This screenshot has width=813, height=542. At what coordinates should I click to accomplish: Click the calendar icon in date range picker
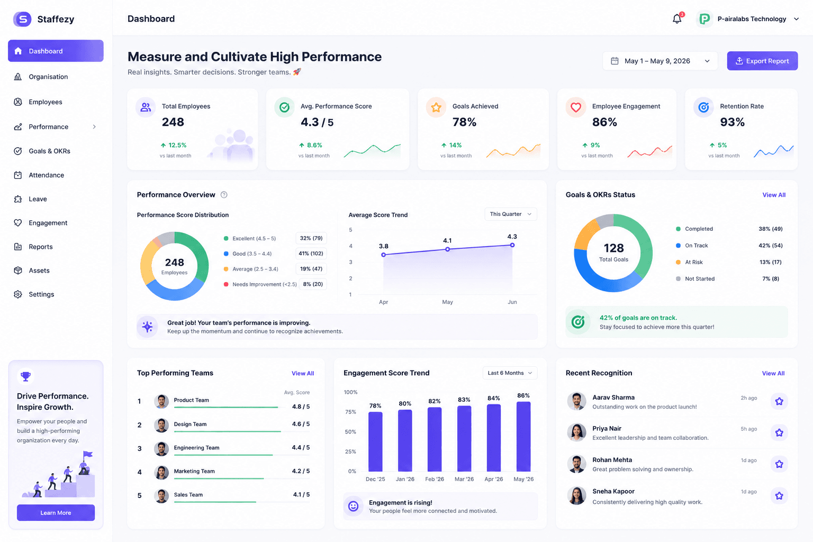pyautogui.click(x=615, y=61)
